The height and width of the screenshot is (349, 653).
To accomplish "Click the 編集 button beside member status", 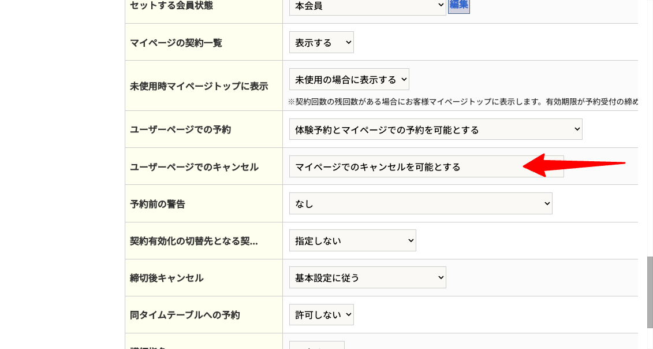I will [x=459, y=6].
